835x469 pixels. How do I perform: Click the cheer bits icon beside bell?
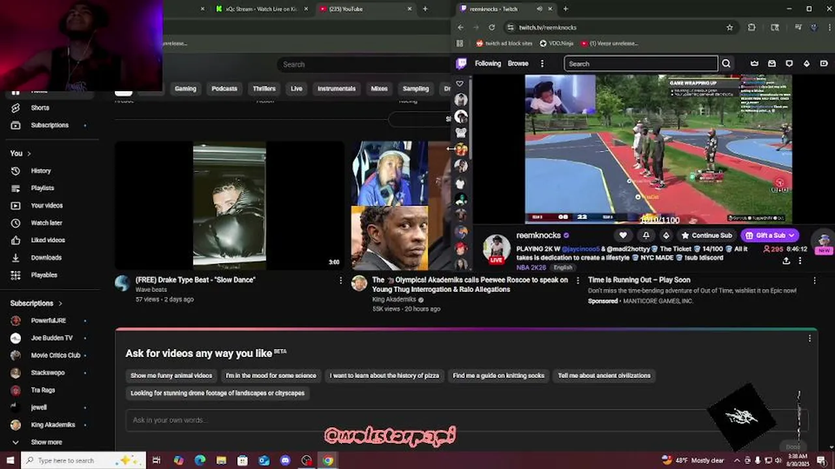click(x=666, y=235)
